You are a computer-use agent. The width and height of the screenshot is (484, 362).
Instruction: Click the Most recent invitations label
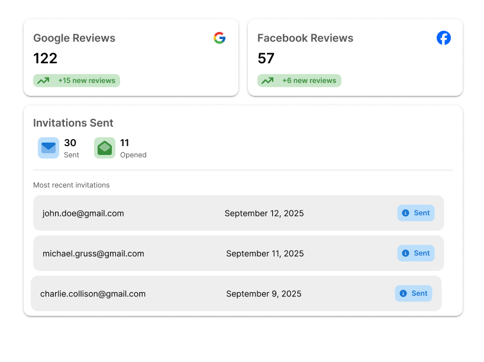[71, 185]
